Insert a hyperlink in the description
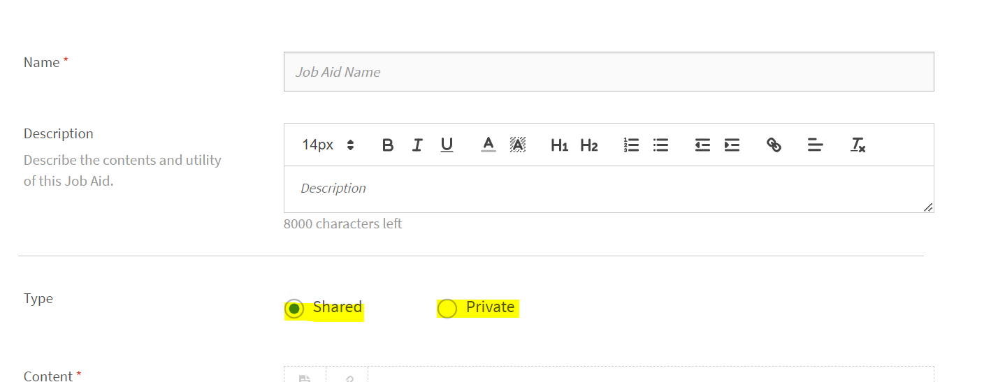Image resolution: width=998 pixels, height=382 pixels. coord(774,145)
